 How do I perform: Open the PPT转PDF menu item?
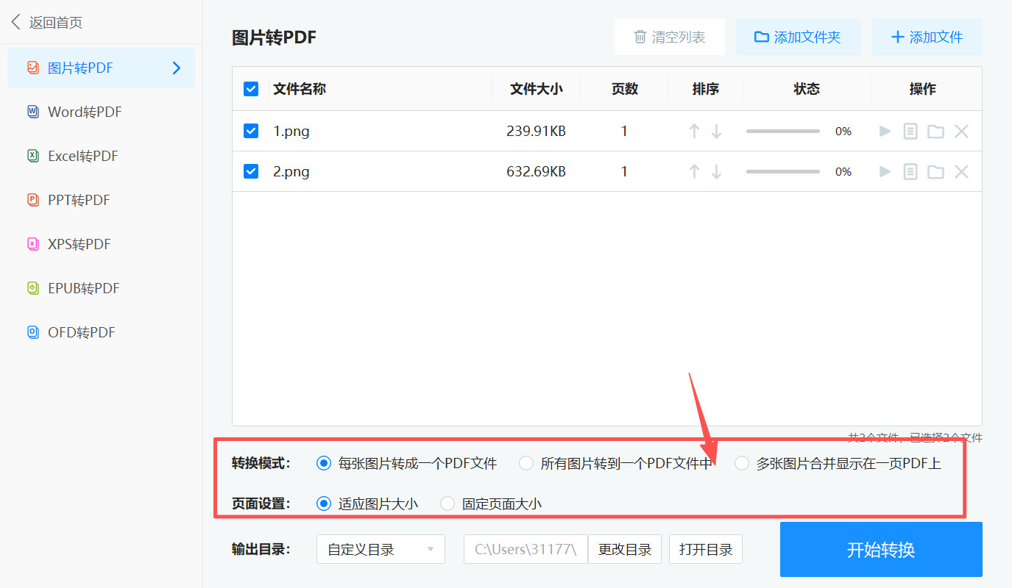[102, 200]
